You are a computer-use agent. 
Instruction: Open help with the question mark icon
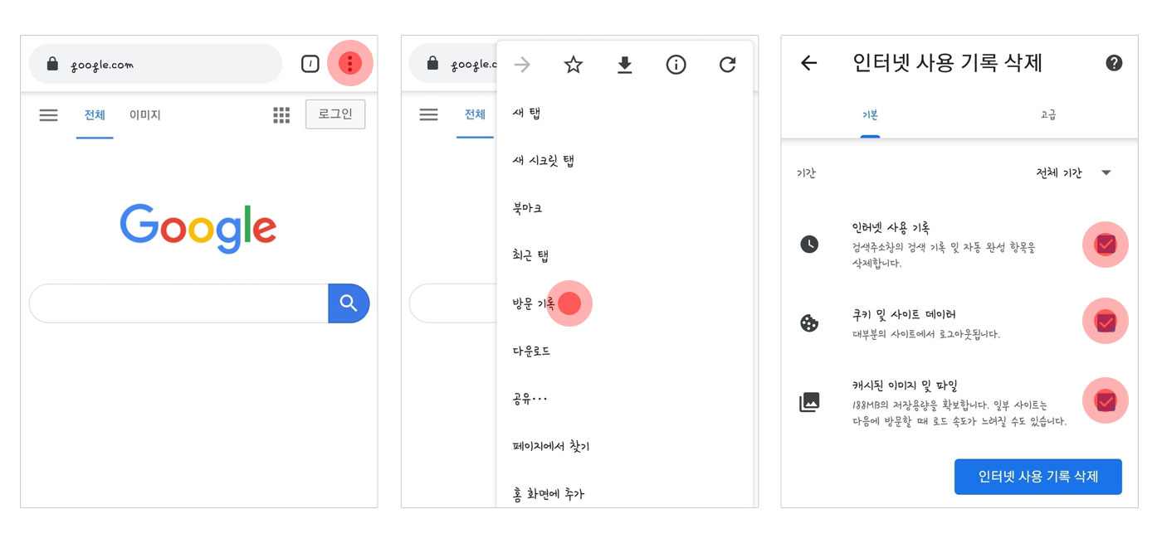pyautogui.click(x=1115, y=63)
